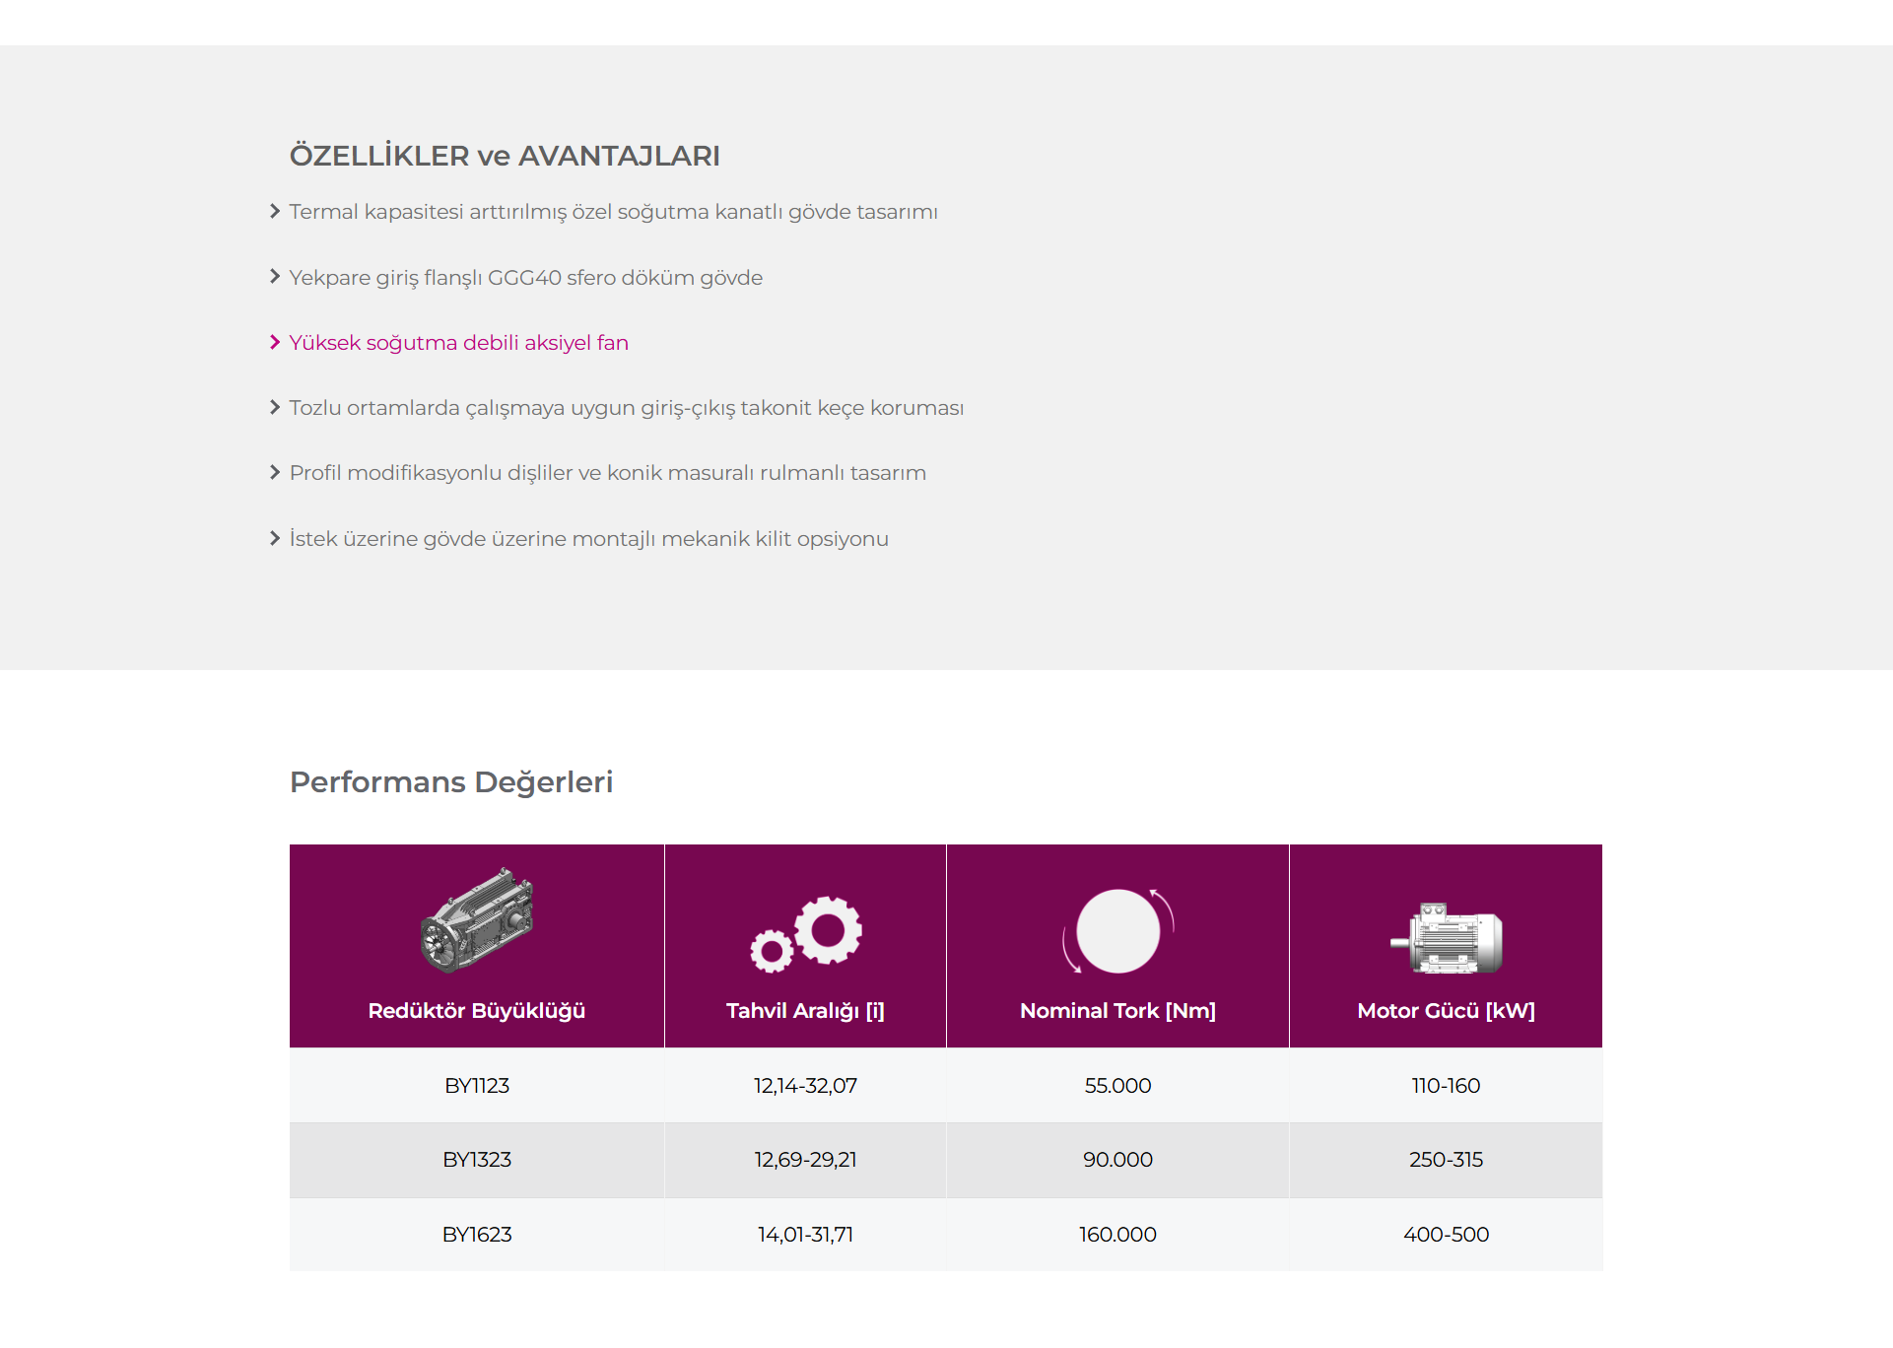The height and width of the screenshot is (1348, 1893).
Task: Click the rotating circle torque icon
Action: pyautogui.click(x=1117, y=931)
